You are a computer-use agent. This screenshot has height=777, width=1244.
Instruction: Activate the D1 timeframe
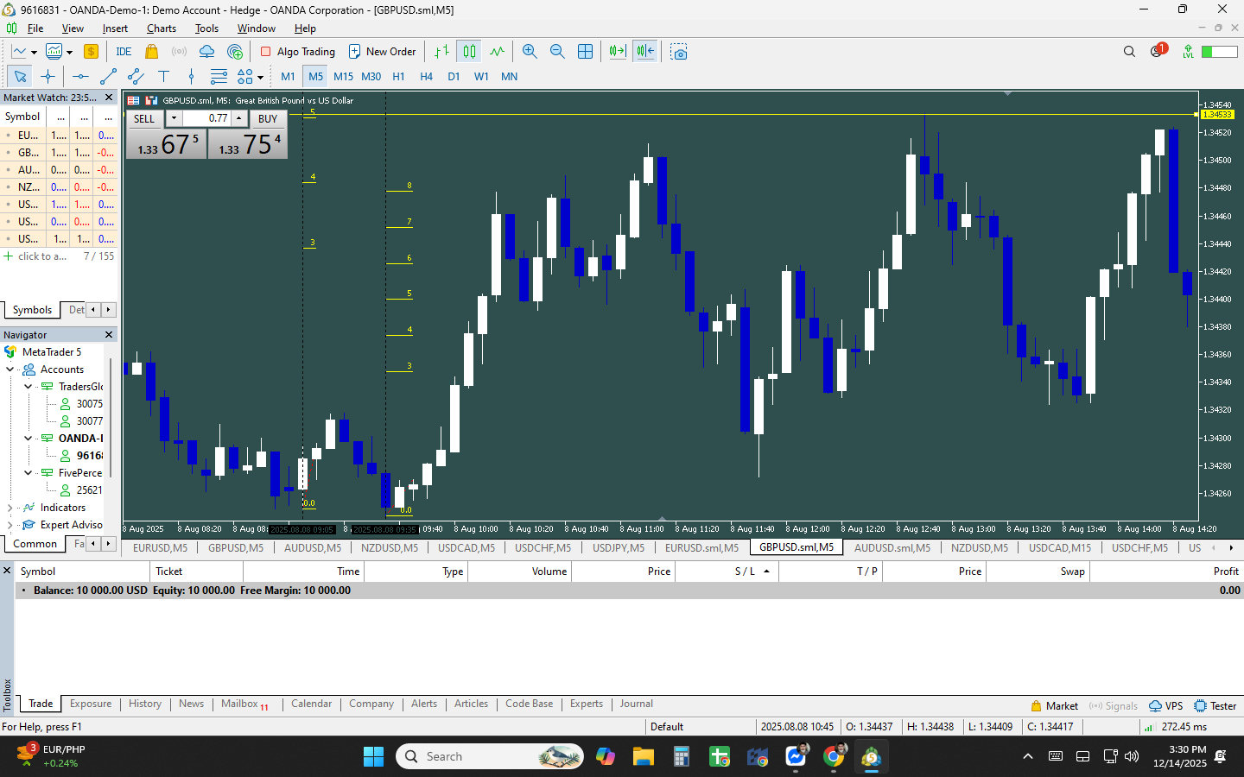click(454, 77)
